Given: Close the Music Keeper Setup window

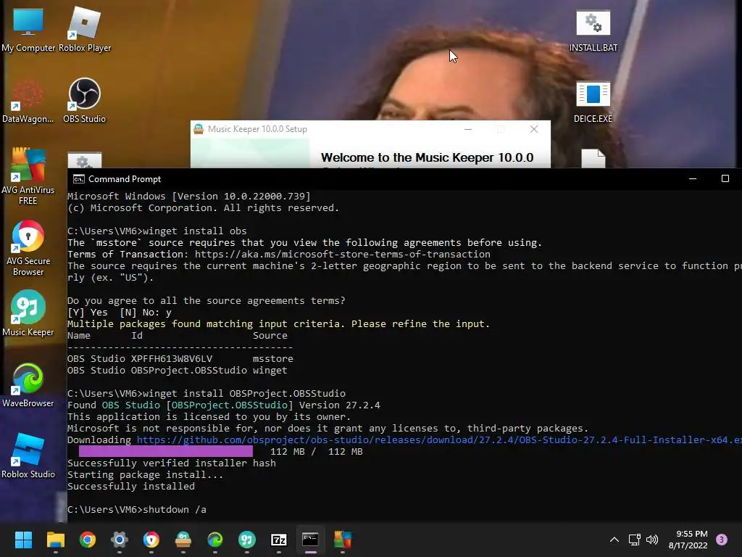Looking at the screenshot, I should tap(534, 129).
